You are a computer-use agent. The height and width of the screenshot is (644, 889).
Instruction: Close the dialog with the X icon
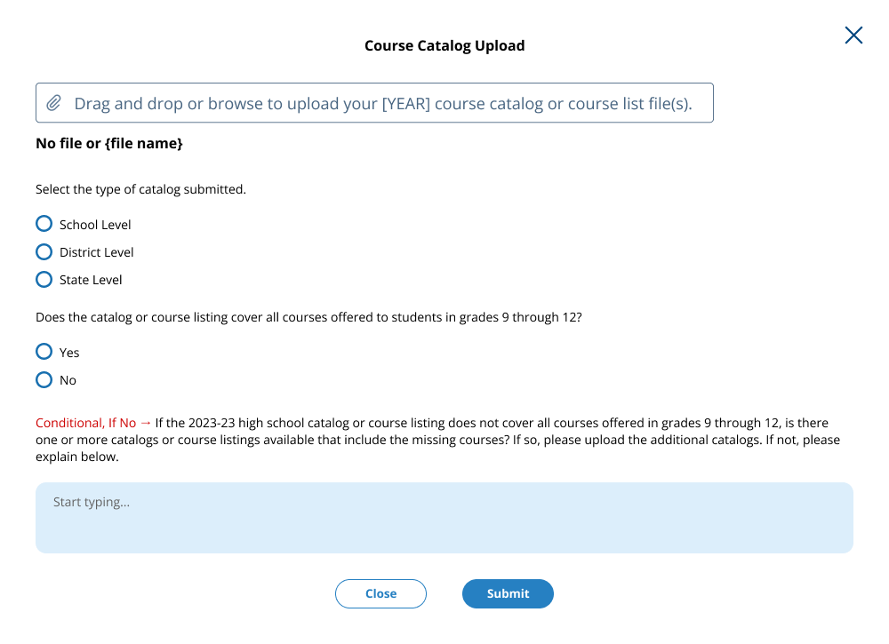(x=853, y=36)
